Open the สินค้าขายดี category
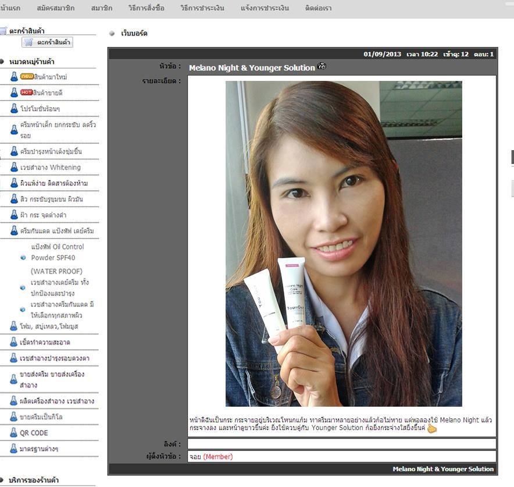514x487 pixels. [48, 93]
